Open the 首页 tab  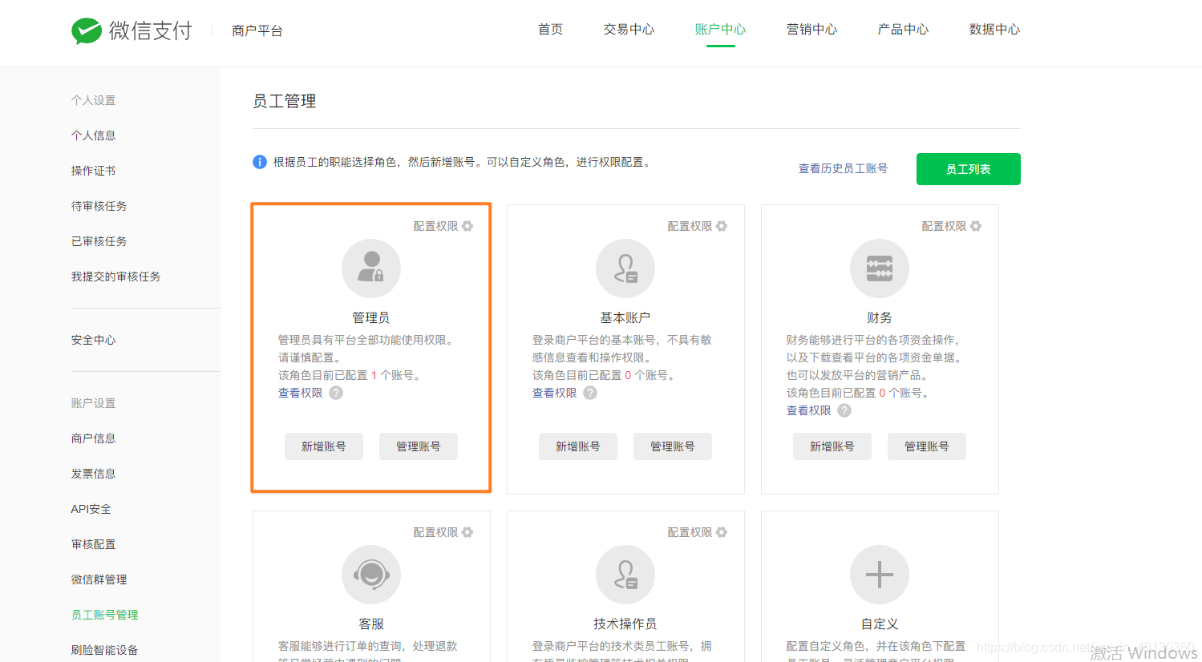coord(550,30)
